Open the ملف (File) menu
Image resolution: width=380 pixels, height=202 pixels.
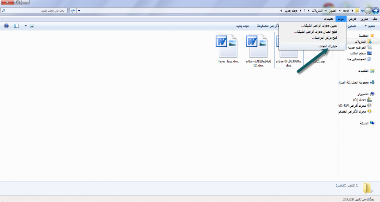point(375,19)
